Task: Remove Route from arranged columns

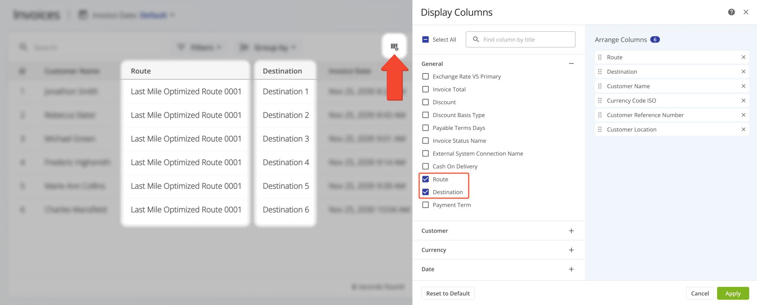Action: pyautogui.click(x=743, y=57)
